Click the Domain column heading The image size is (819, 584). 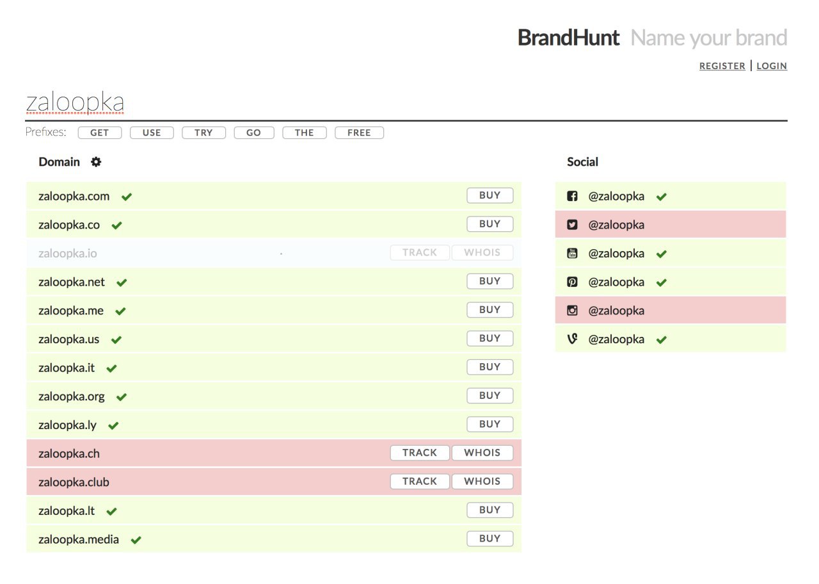coord(60,162)
